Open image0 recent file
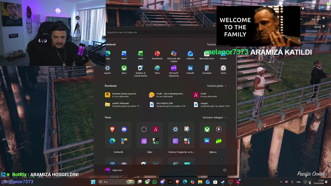Screen dimensions: 331x186 click(212, 105)
